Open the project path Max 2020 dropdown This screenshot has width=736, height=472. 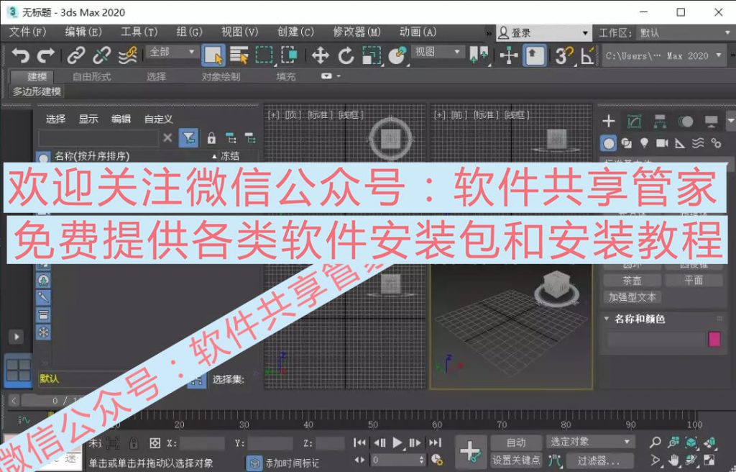(663, 55)
